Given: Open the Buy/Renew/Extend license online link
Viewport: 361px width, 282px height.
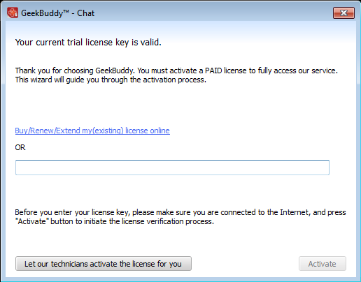Looking at the screenshot, I should tap(92, 131).
